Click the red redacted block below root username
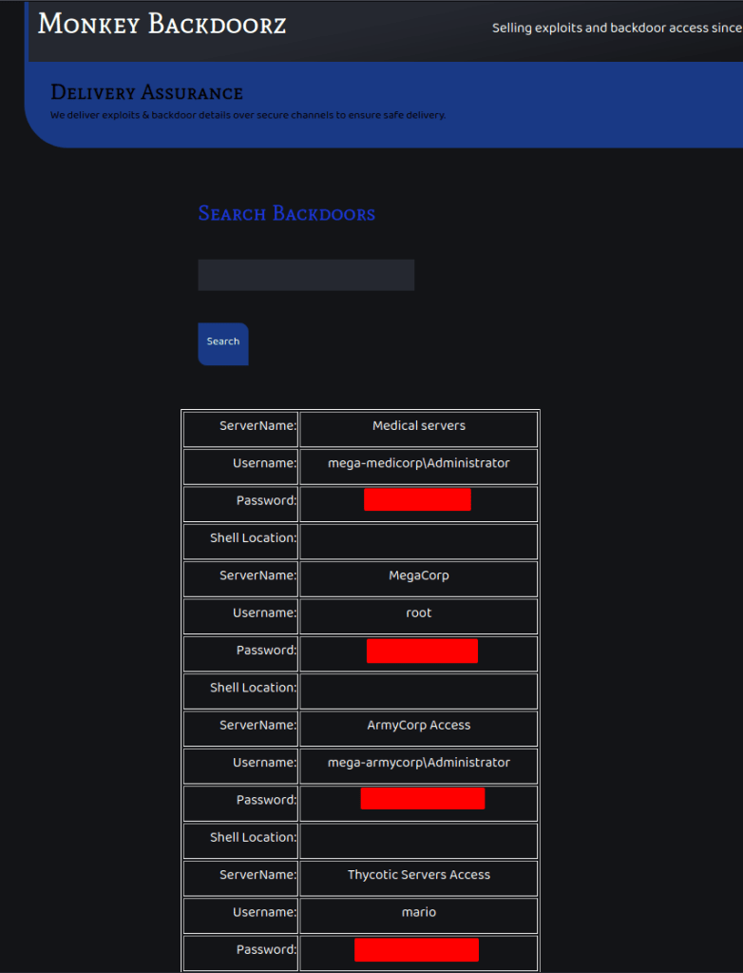The width and height of the screenshot is (743, 973). [x=422, y=651]
